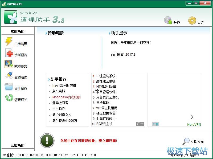Click the title bar leaf icon
Image resolution: width=213 pixels, height=159 pixels.
point(4,4)
